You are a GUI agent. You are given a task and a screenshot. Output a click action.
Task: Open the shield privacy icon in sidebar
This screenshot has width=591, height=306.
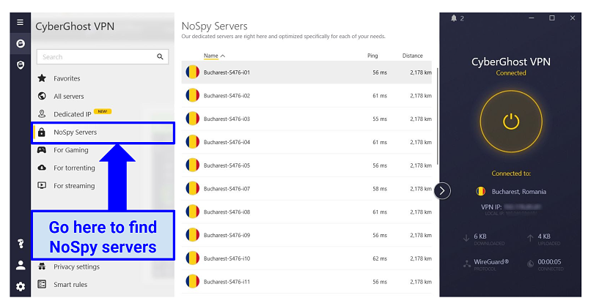point(21,65)
